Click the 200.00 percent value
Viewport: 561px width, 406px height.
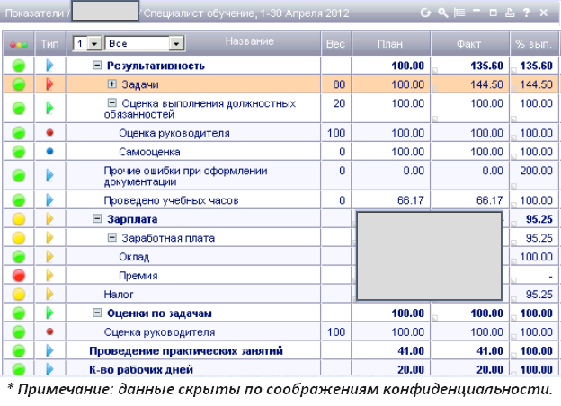tap(536, 171)
